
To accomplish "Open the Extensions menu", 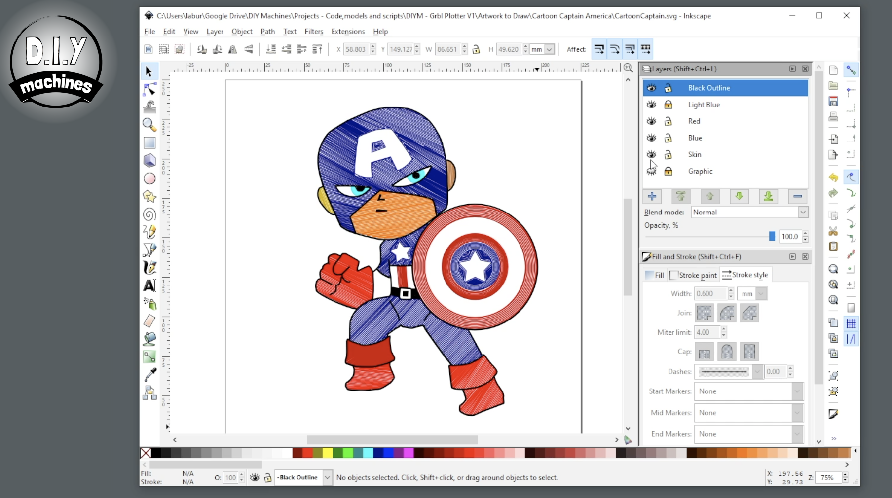I will (348, 31).
